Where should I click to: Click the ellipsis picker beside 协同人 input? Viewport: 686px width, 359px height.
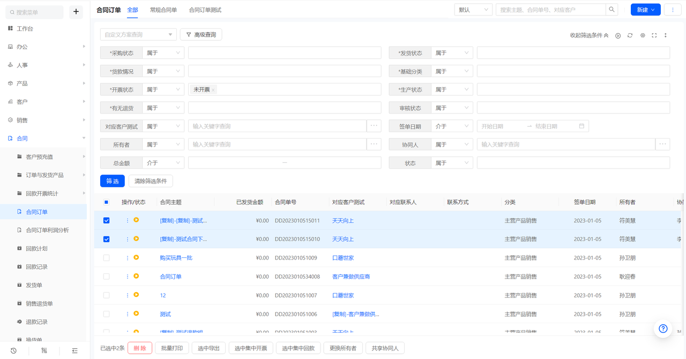663,144
